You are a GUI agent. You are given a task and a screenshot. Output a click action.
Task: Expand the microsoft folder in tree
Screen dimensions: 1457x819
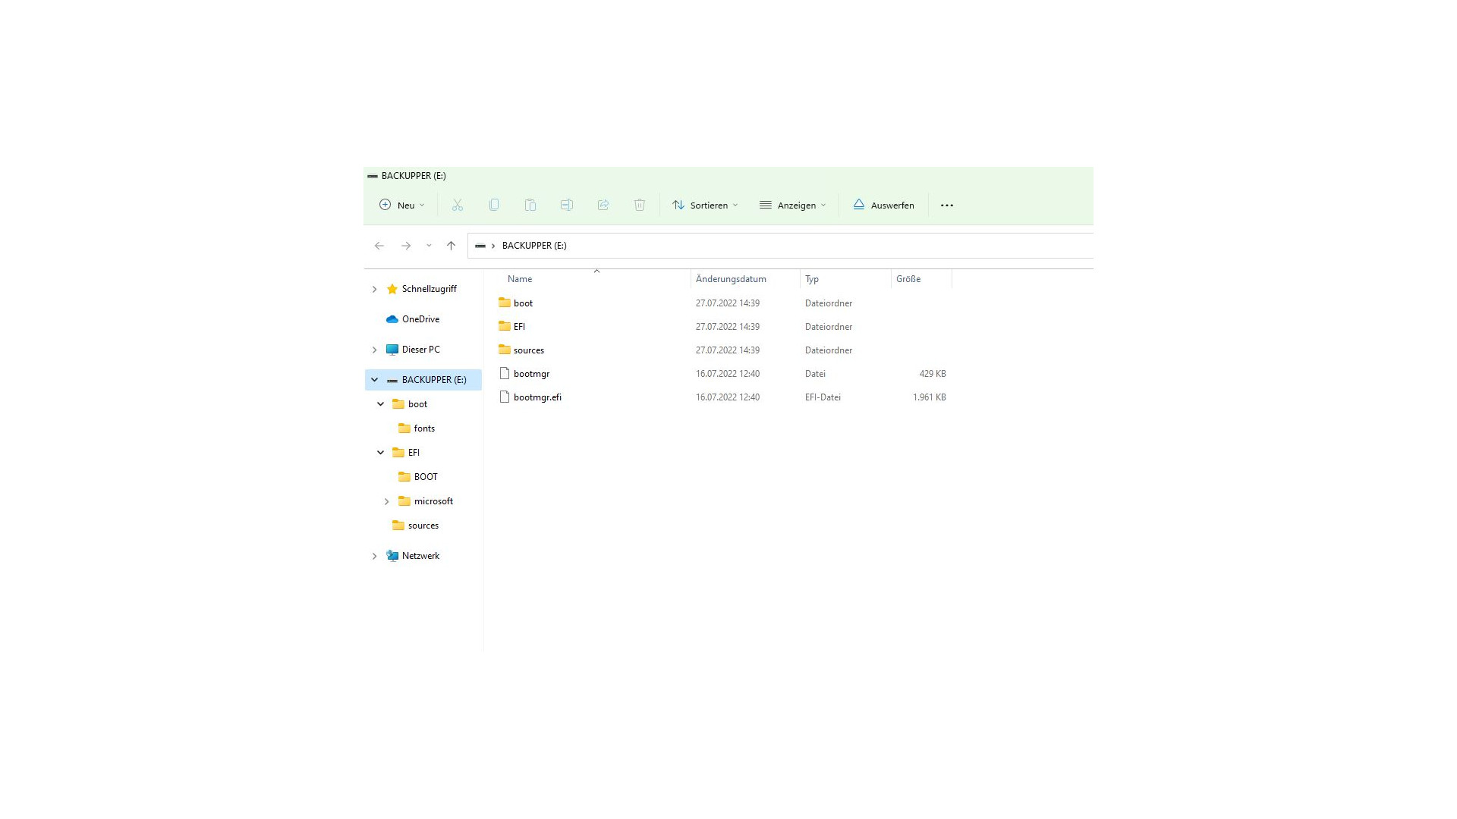[386, 501]
